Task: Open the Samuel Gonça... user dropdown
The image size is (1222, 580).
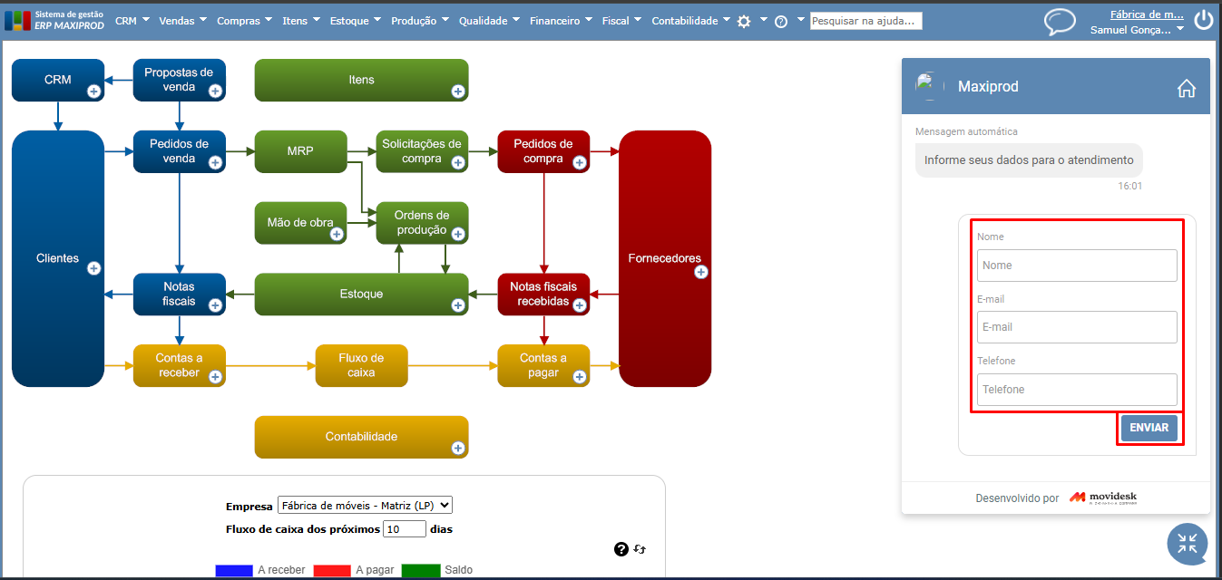Action: (x=1138, y=30)
